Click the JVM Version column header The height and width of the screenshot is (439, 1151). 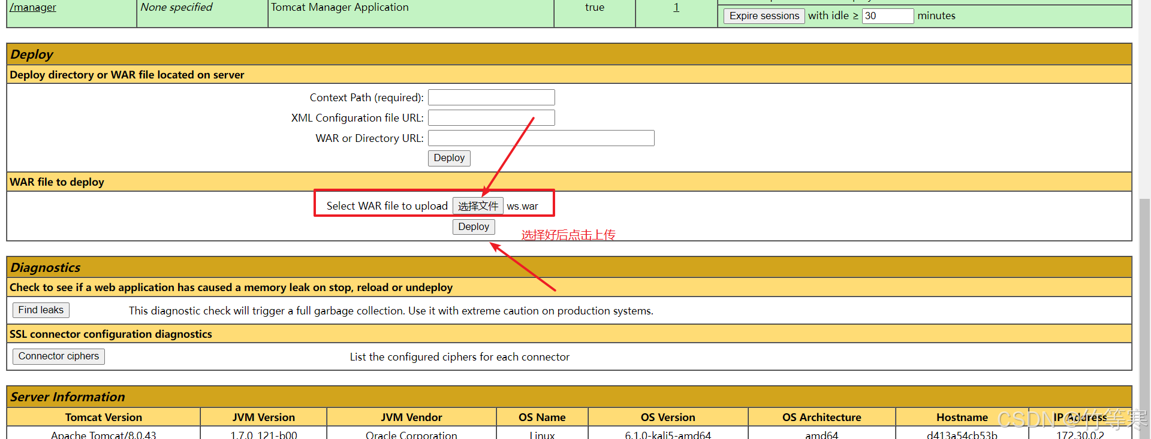[264, 417]
